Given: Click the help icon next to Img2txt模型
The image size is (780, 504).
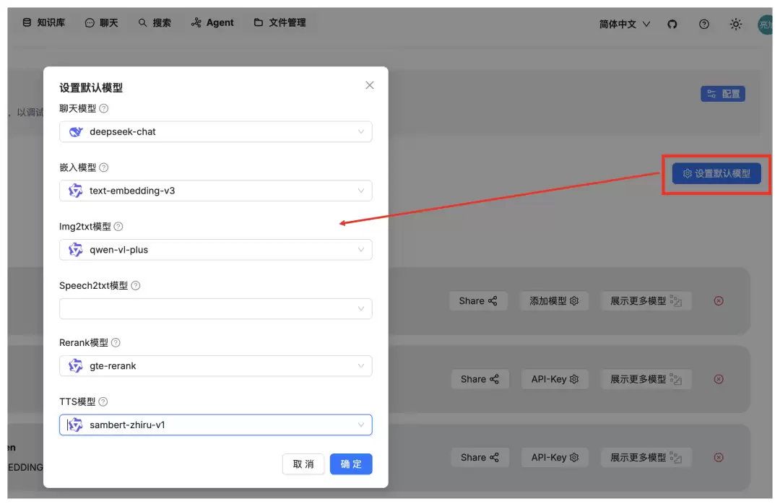Looking at the screenshot, I should coord(118,227).
